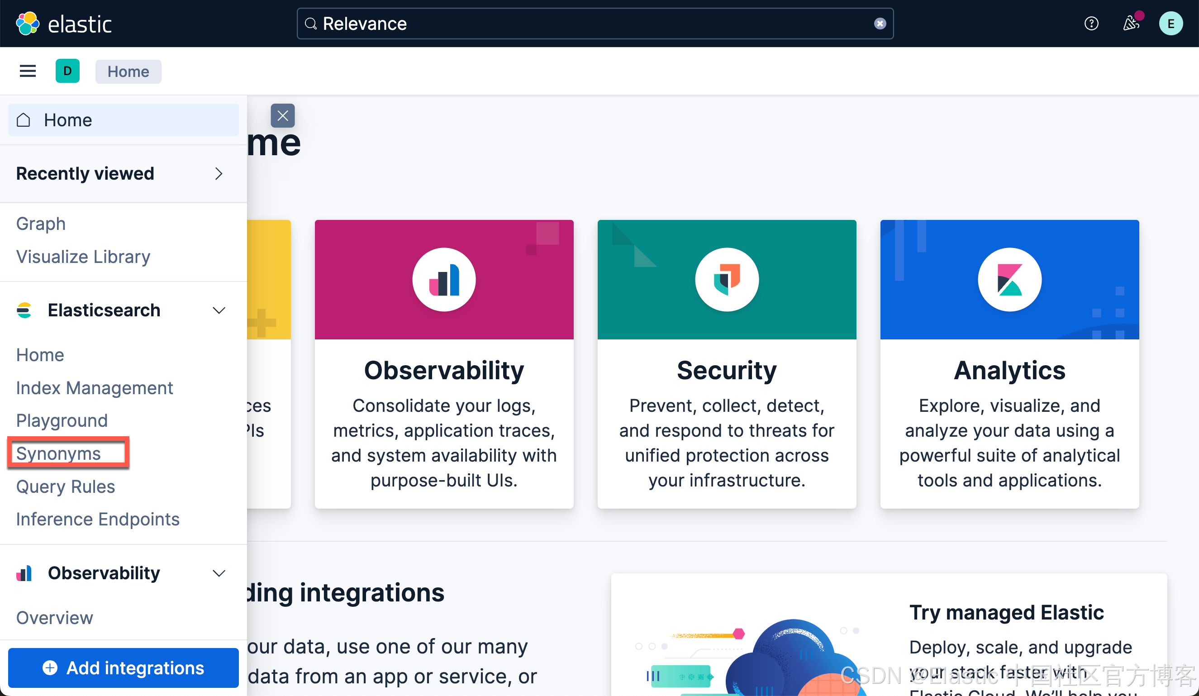Close the Home overlay panel
The image size is (1199, 696).
(x=283, y=115)
